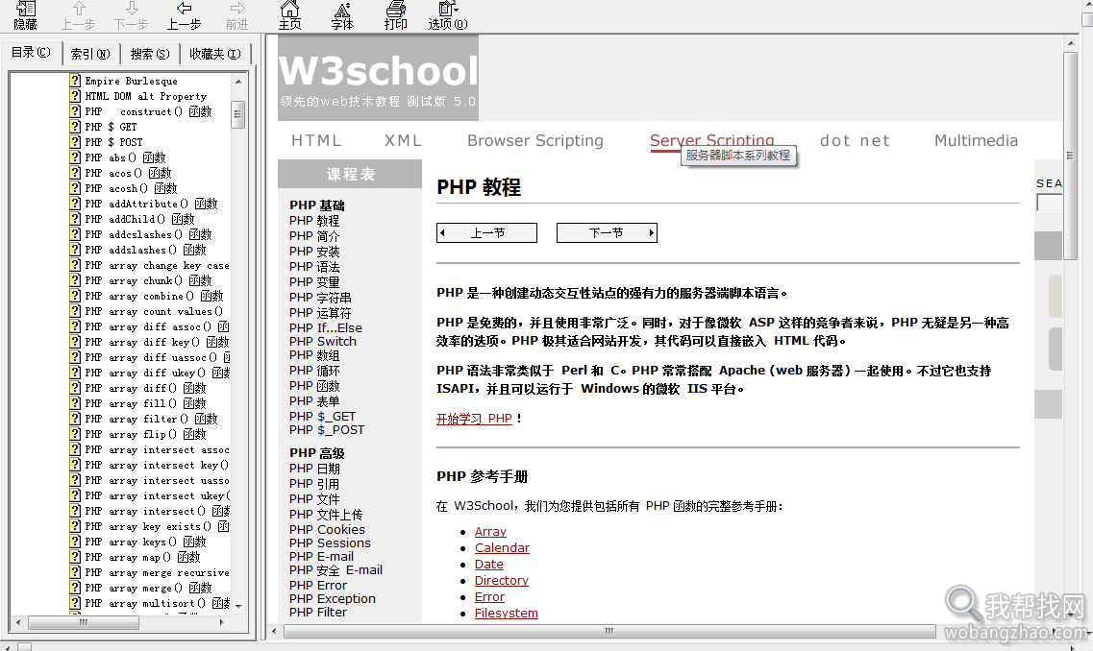Image resolution: width=1093 pixels, height=651 pixels.
Task: Open PHP Switch in the course list
Action: [323, 341]
